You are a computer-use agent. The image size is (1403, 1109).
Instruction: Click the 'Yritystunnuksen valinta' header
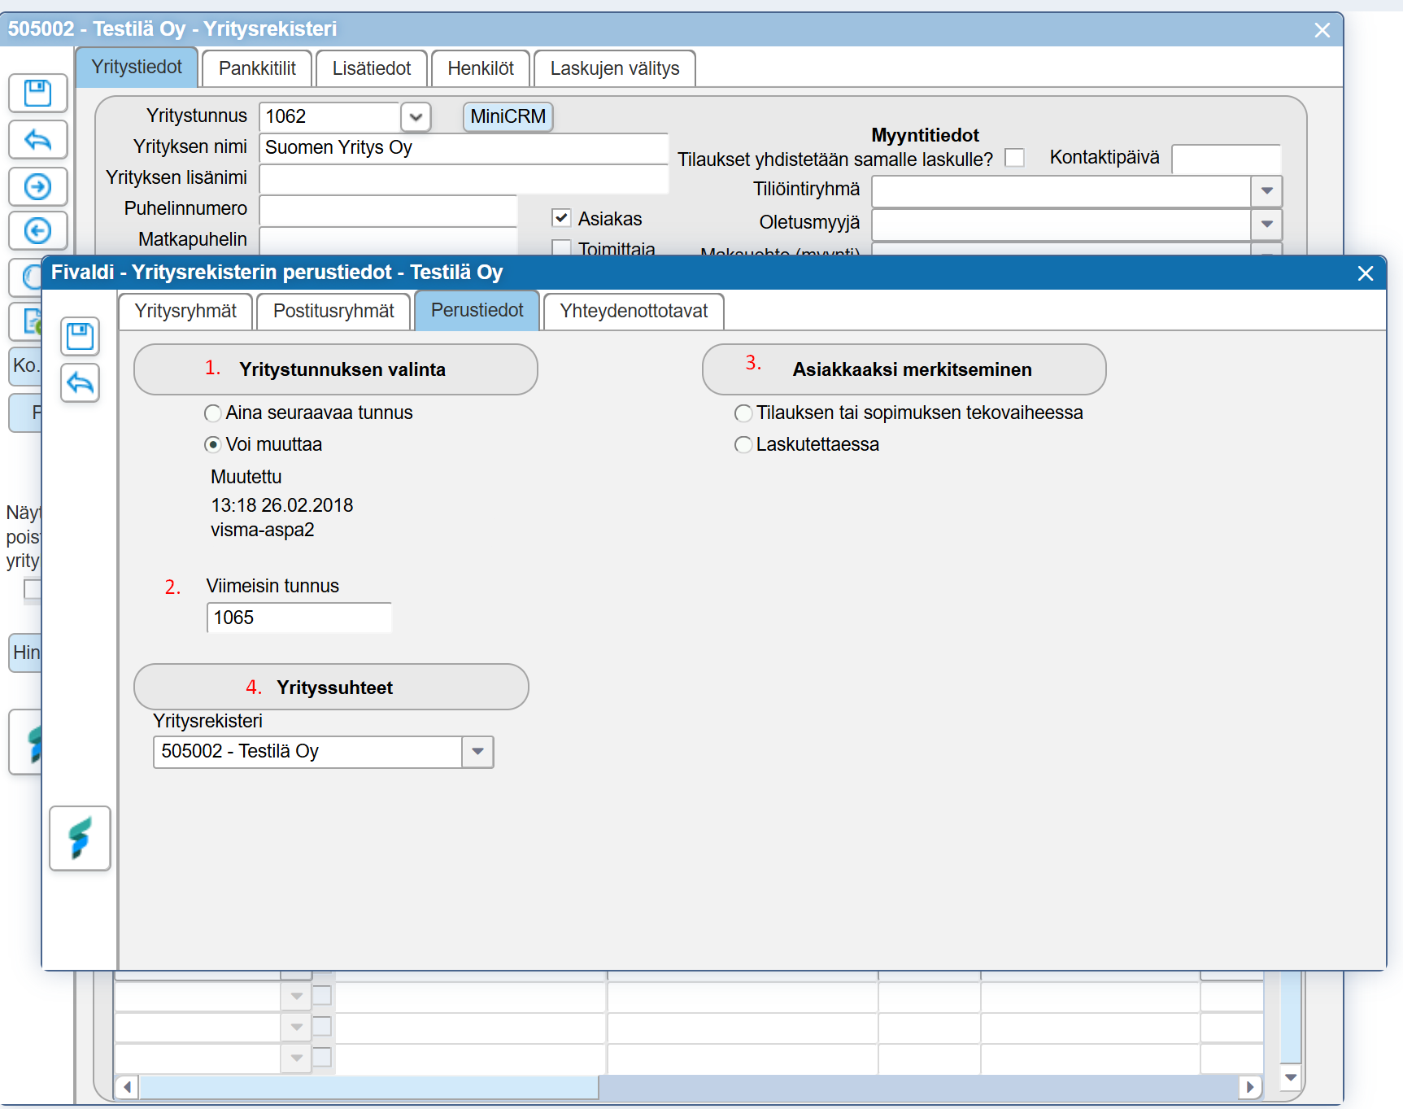click(335, 369)
